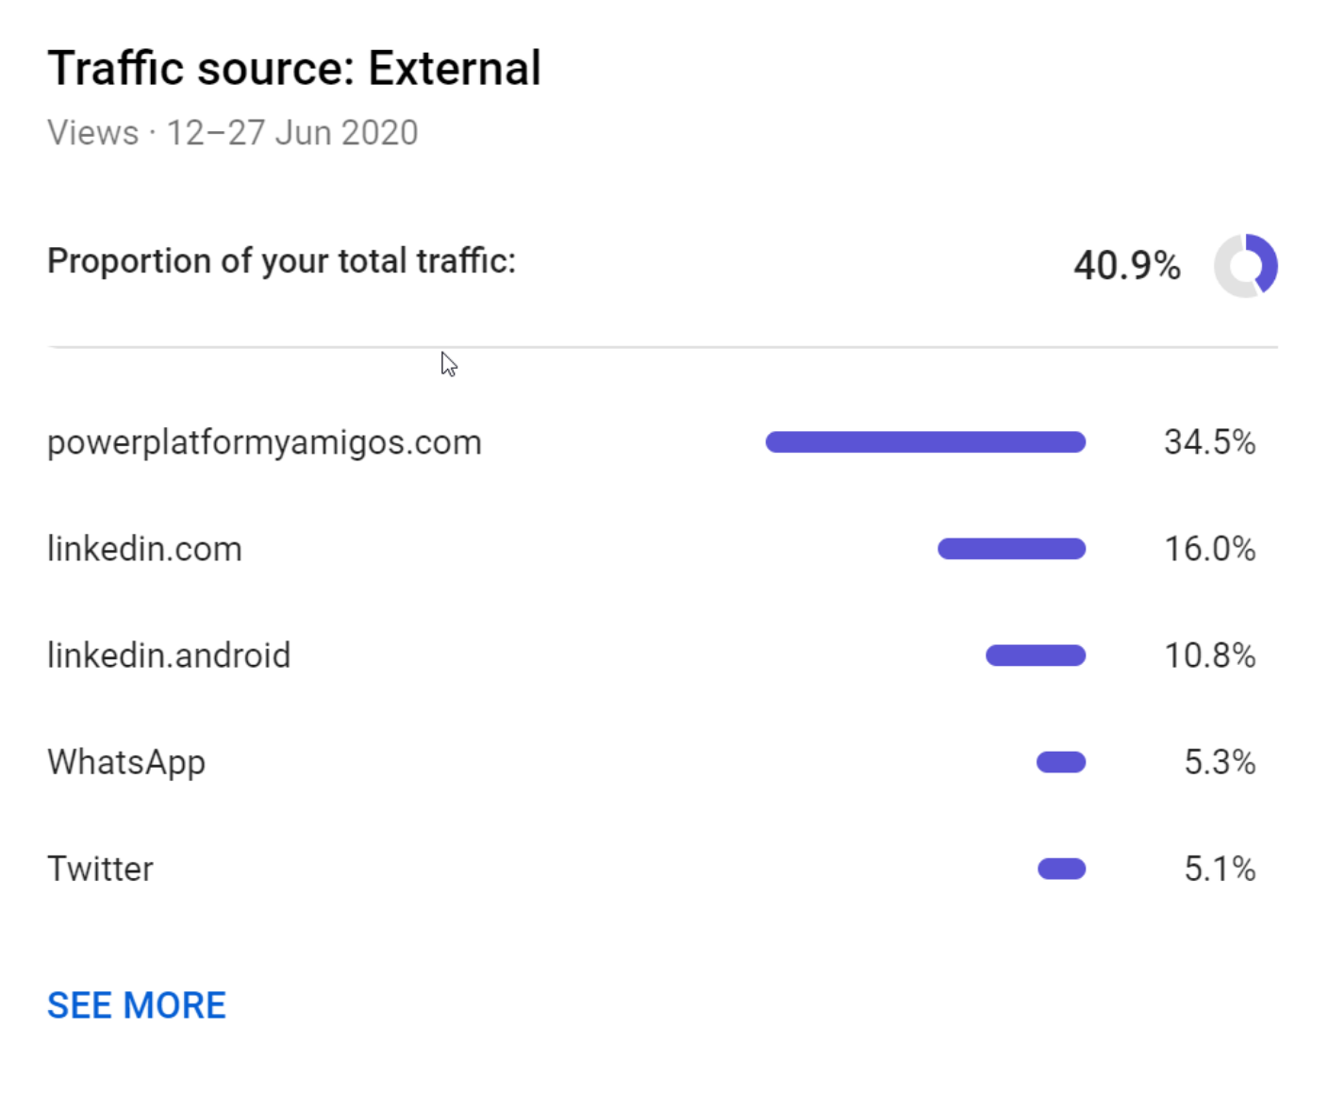The image size is (1328, 1094).
Task: Click the powerplatformyamigos.com progress bar
Action: (925, 442)
